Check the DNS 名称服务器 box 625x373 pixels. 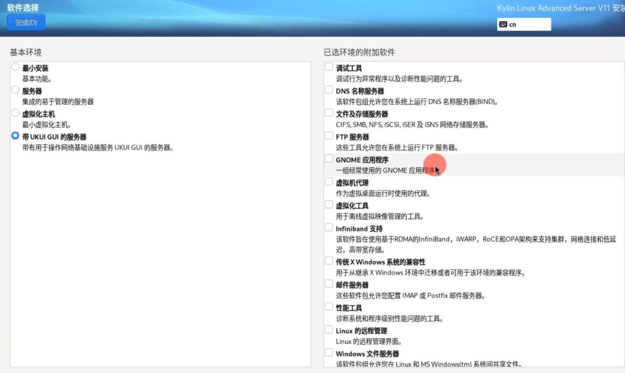pos(329,90)
